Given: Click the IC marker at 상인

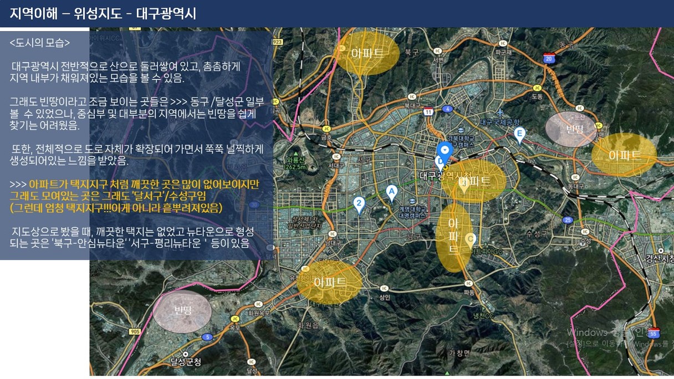Looking at the screenshot, I should pyautogui.click(x=384, y=288).
